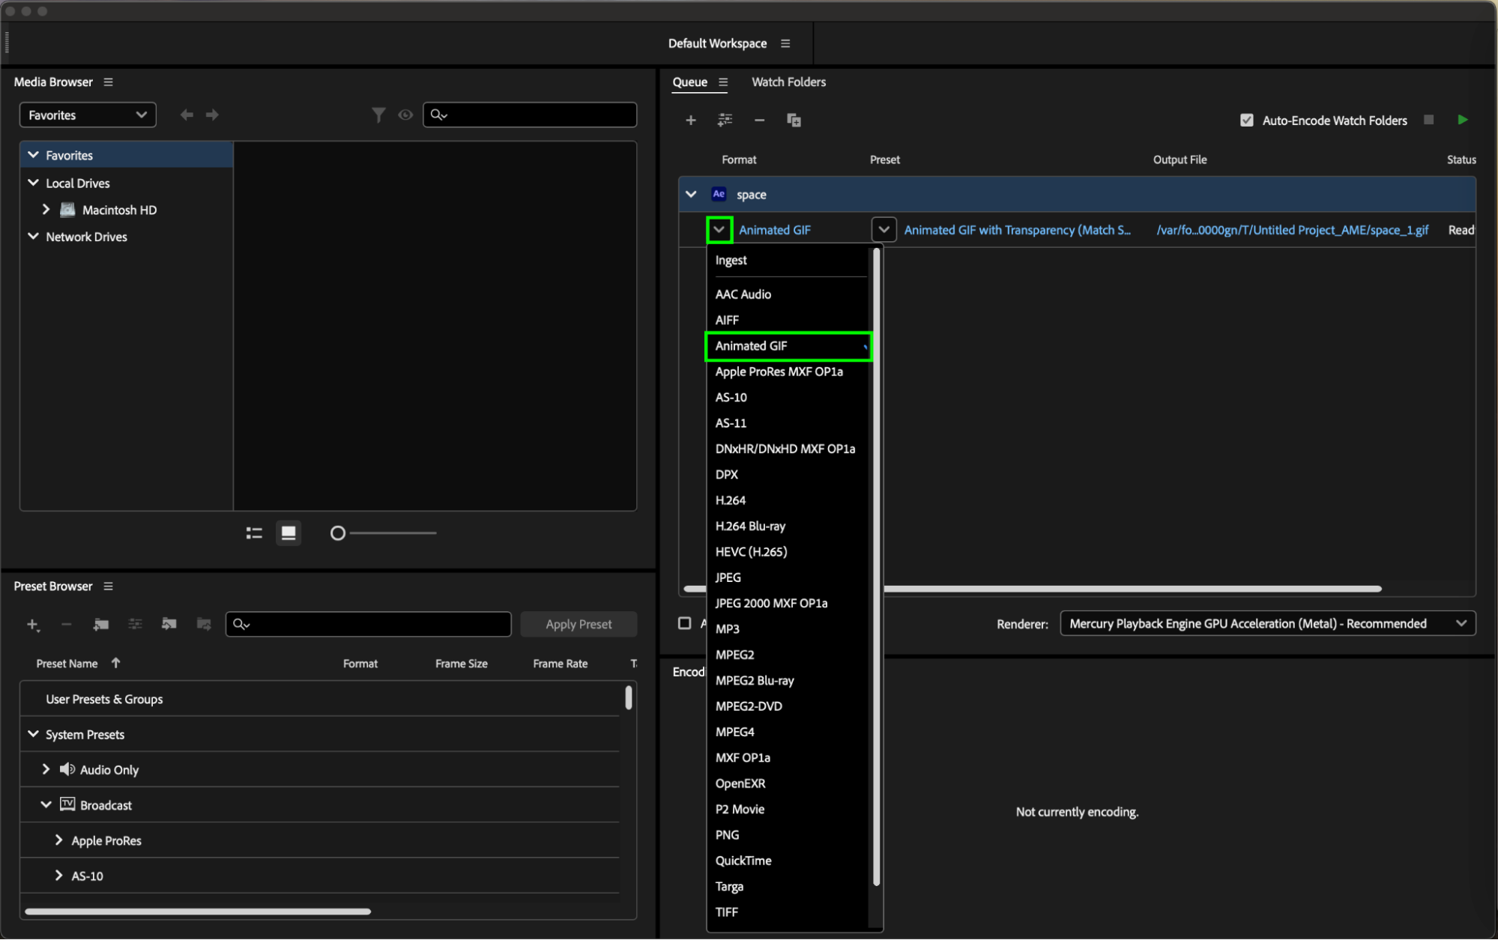
Task: Click the Remove minus icon in Queue toolbar
Action: 759,120
